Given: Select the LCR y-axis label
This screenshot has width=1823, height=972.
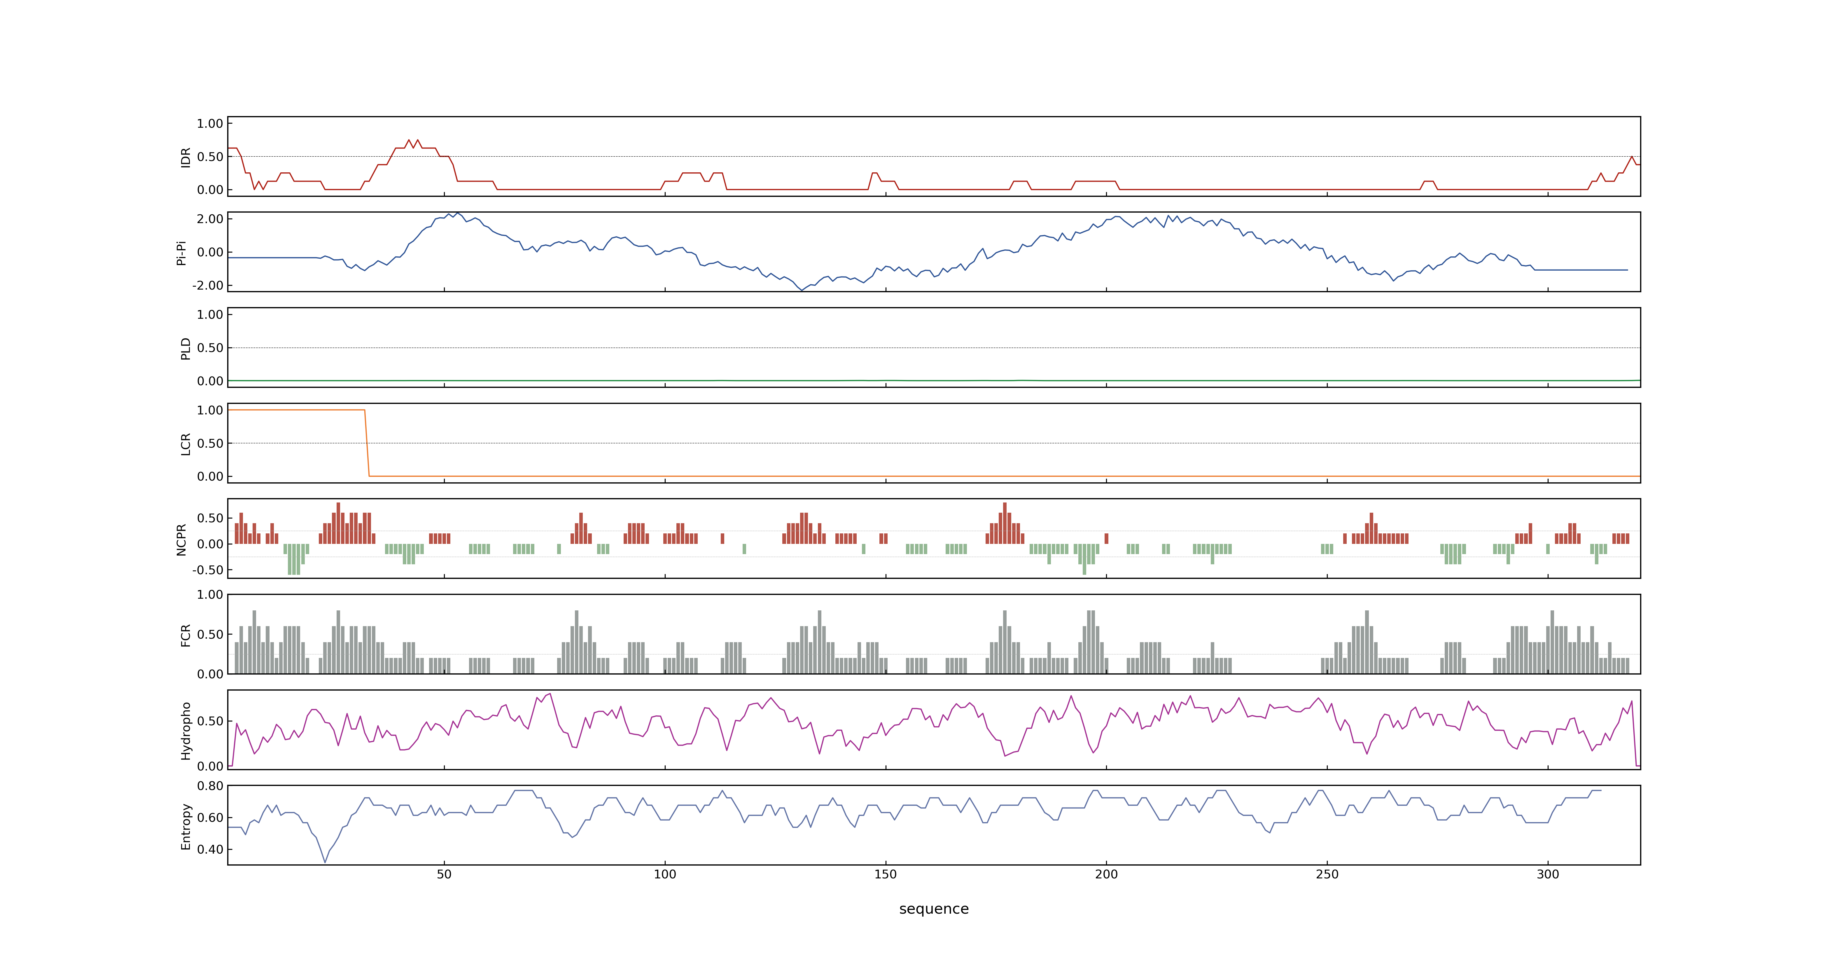Looking at the screenshot, I should [186, 444].
